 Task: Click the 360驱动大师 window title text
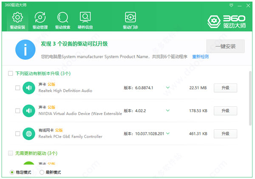[15, 5]
